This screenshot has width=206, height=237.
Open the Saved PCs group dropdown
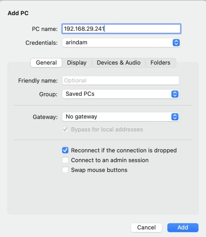tap(121, 94)
